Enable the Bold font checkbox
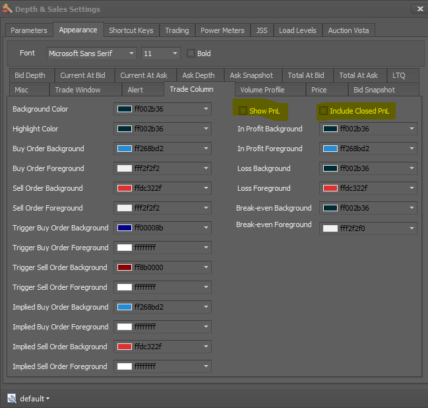 pos(191,53)
